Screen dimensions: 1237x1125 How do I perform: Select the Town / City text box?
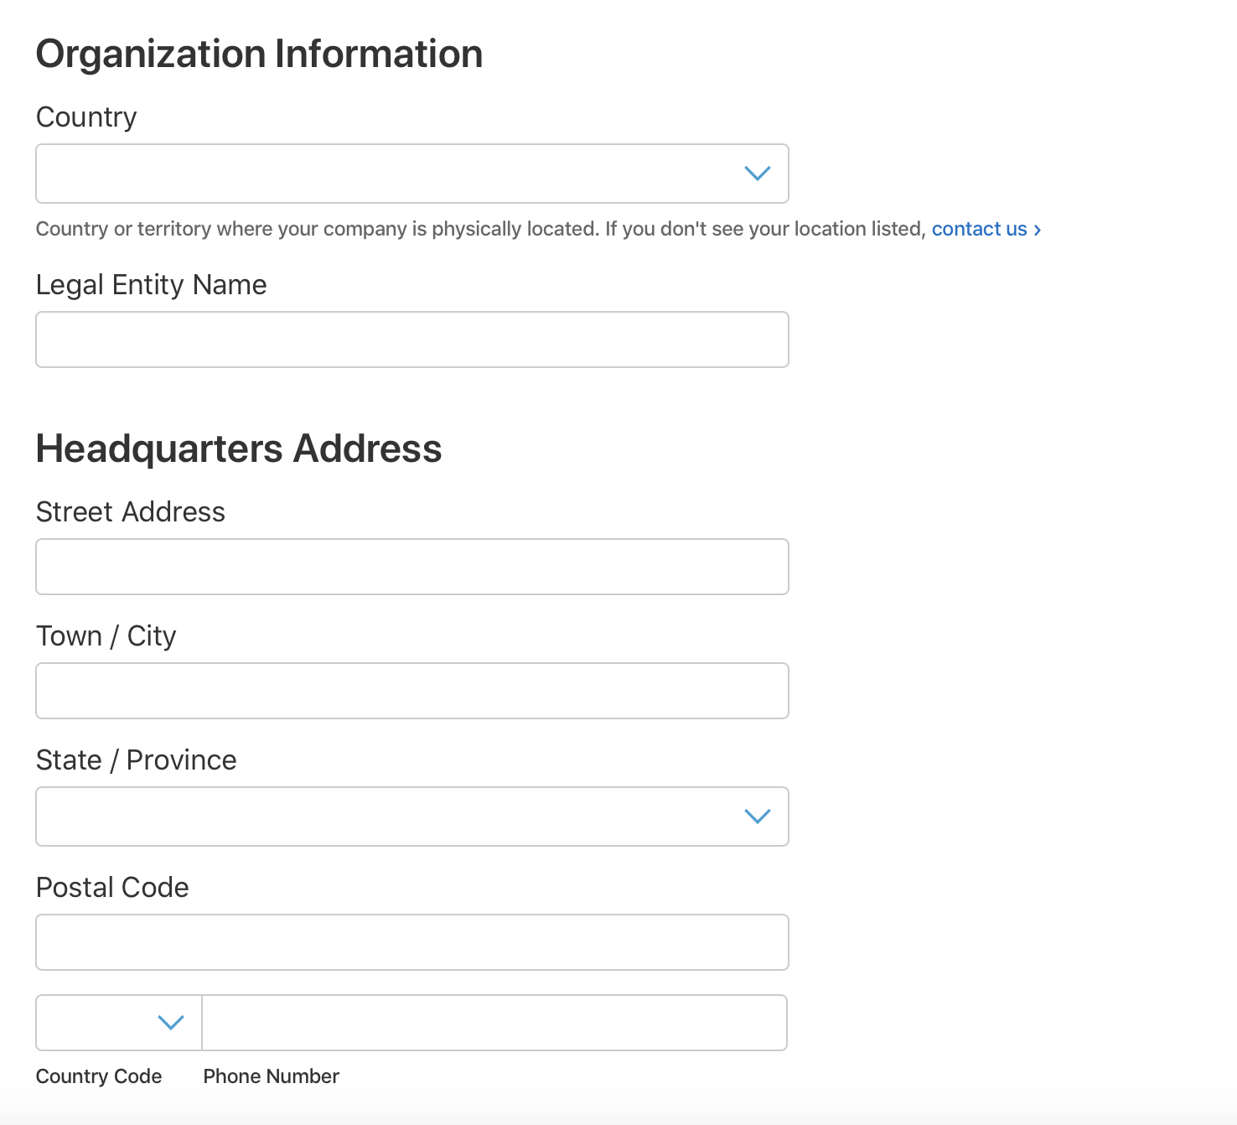coord(412,691)
